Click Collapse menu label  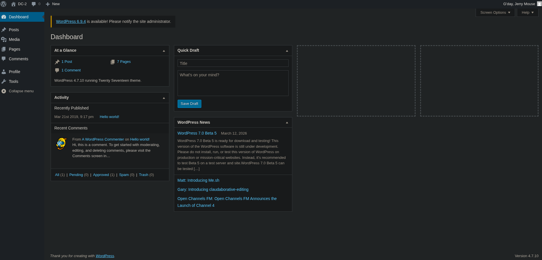click(21, 91)
